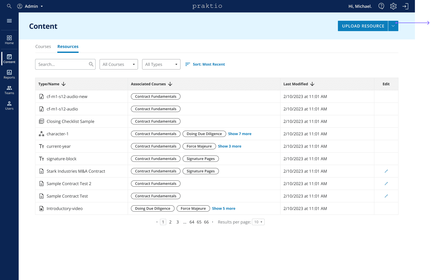This screenshot has height=280, width=431.
Task: Click Doing Due Diligence tag on Introductory-video
Action: 153,208
